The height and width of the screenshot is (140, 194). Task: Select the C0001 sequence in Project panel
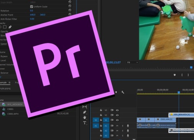10,109
